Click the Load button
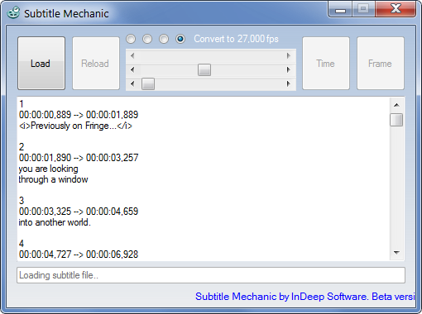Viewport: 422px width, 314px height. [x=41, y=64]
